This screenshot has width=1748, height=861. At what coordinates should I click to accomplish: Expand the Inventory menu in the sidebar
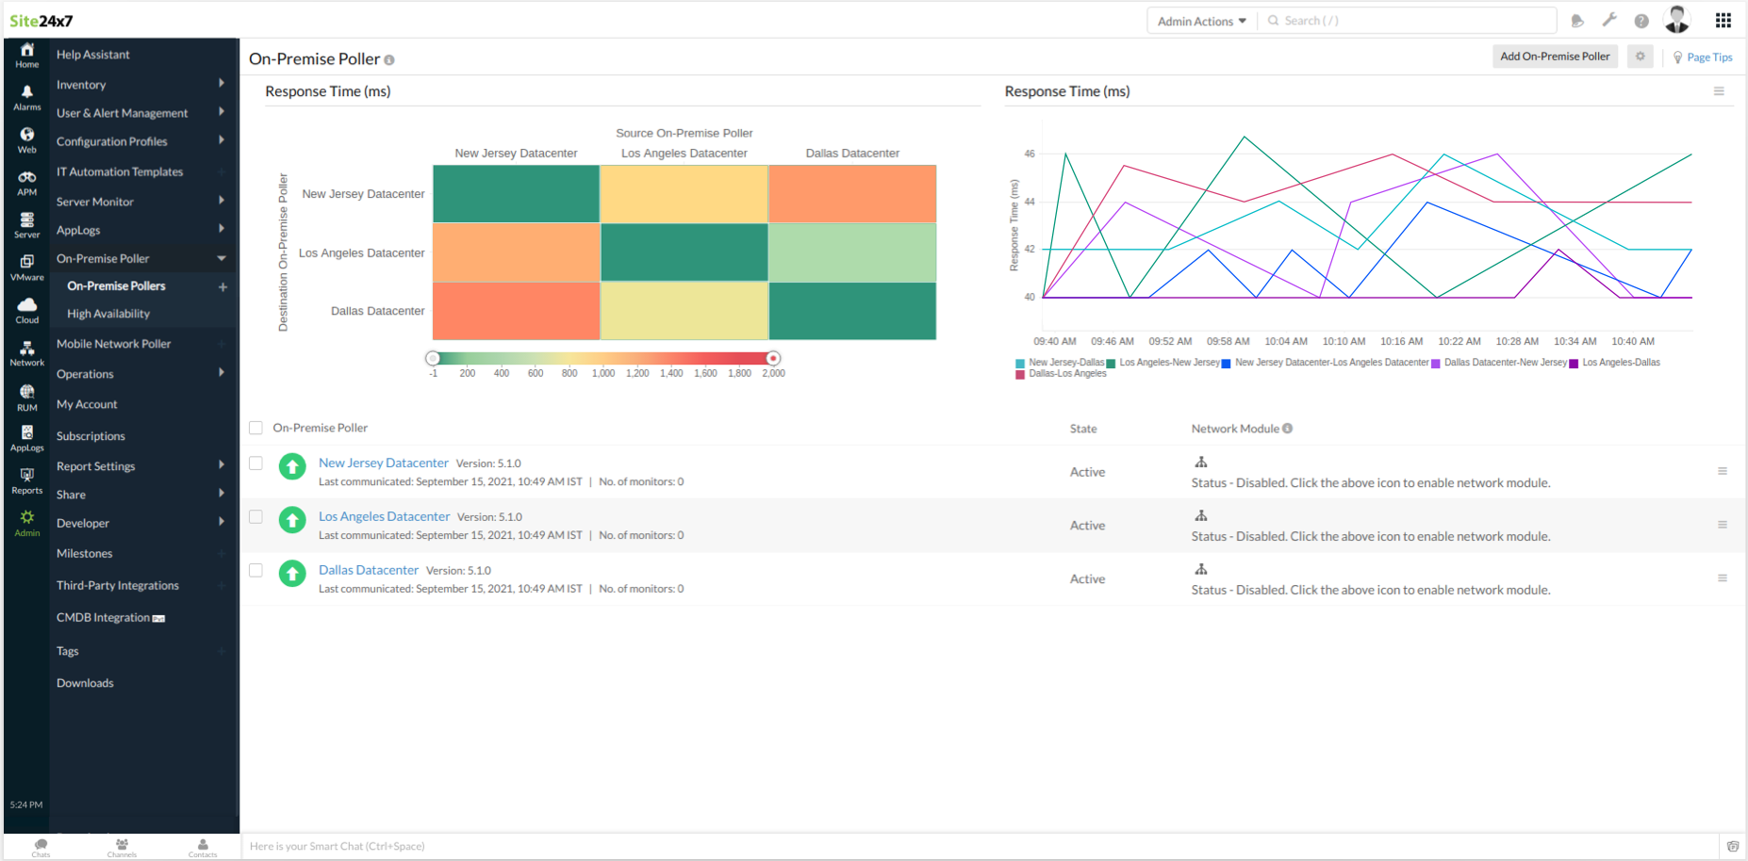tap(81, 84)
